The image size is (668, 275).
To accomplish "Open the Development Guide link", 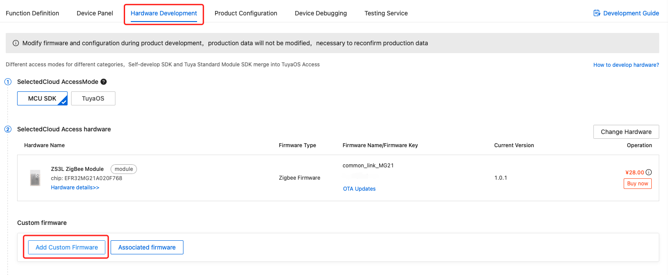I will [x=631, y=13].
